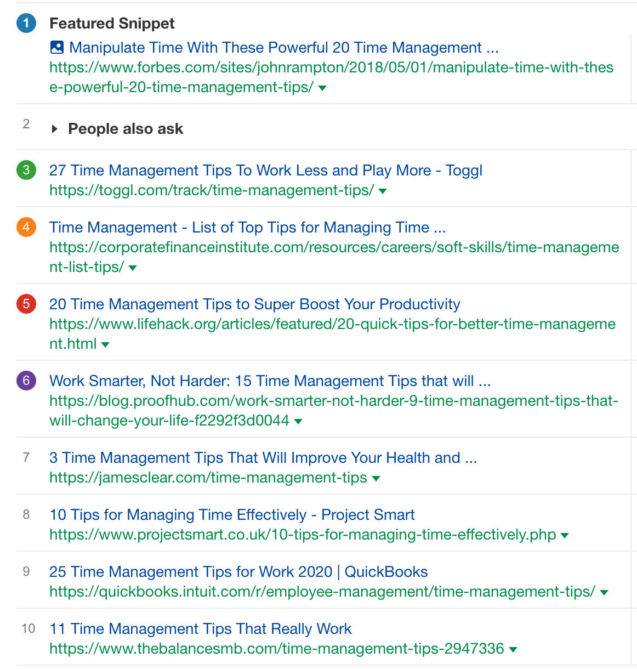Image resolution: width=637 pixels, height=669 pixels.
Task: Click the green number 3 badge
Action: (x=26, y=170)
